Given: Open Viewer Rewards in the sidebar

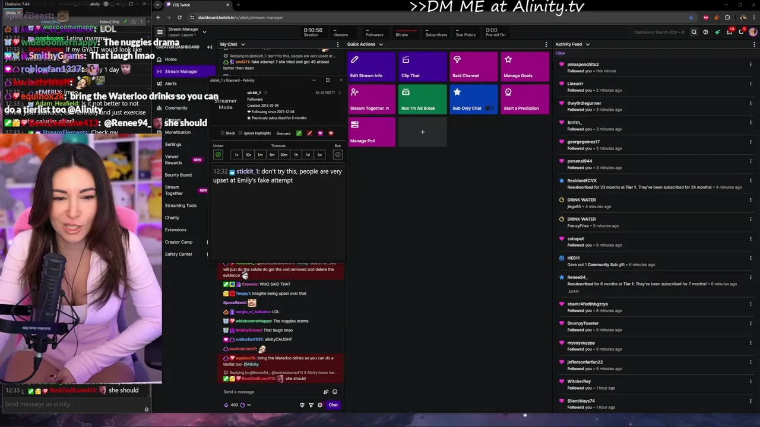Looking at the screenshot, I should (173, 160).
